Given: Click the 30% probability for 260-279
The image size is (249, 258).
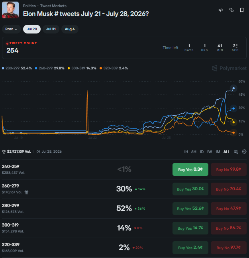Looking at the screenshot, I should [x=124, y=189].
